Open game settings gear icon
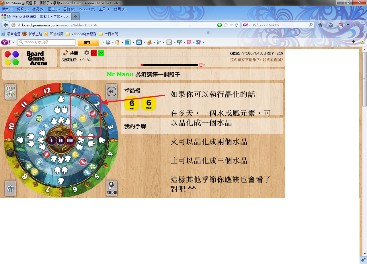The height and width of the screenshot is (264, 367). click(87, 53)
